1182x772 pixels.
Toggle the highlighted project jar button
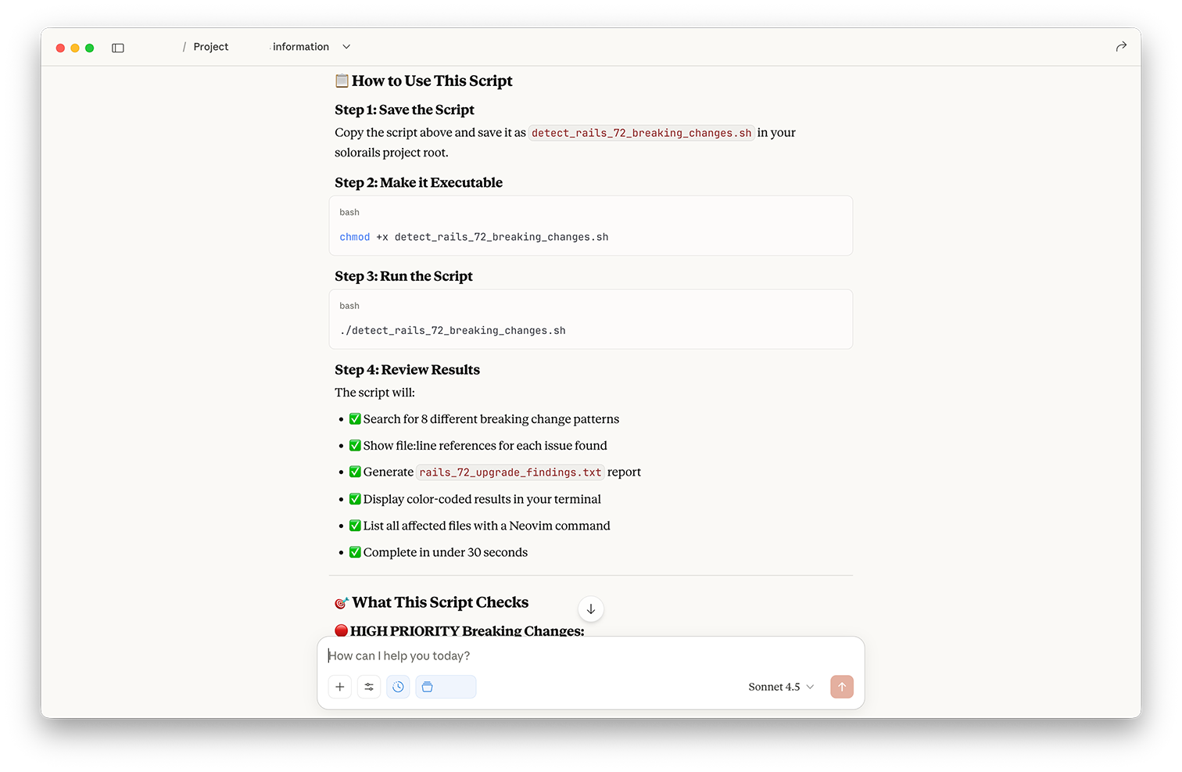point(446,687)
